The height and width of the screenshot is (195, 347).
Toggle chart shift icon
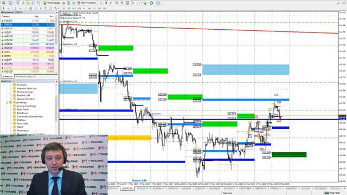(x=139, y=3)
